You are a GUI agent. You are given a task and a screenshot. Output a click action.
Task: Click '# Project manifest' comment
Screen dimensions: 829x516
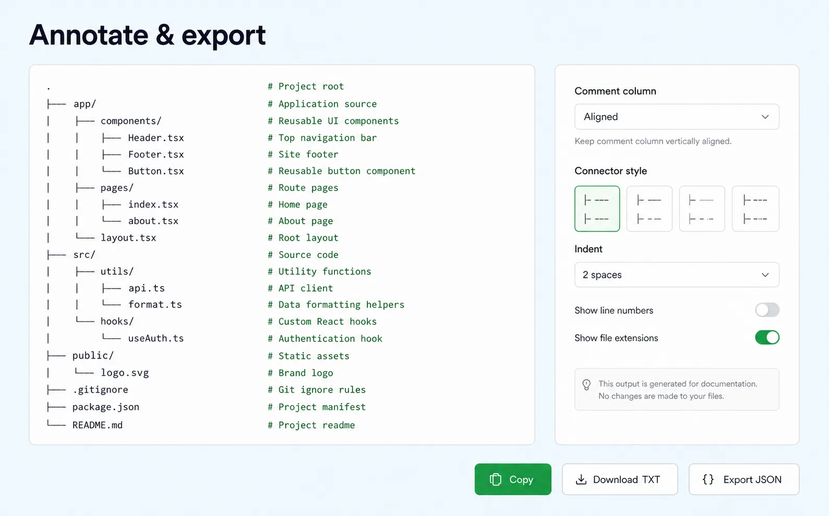tap(317, 407)
